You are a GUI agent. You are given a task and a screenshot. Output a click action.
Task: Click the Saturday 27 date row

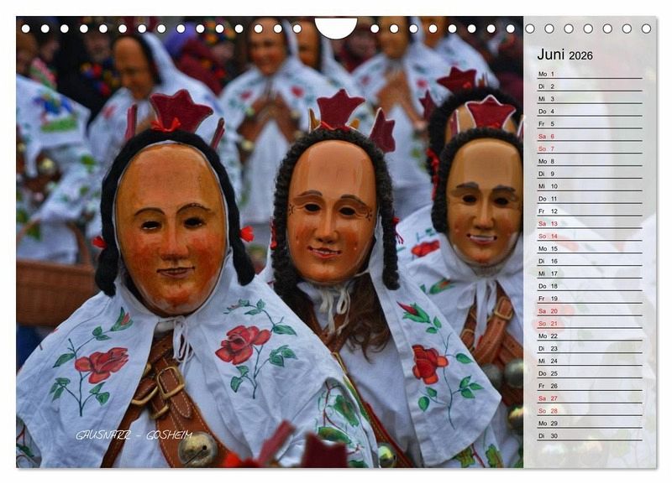click(588, 398)
